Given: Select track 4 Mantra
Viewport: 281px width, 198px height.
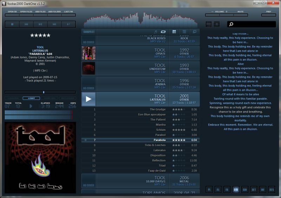Looking at the screenshot, I should pos(140,125).
